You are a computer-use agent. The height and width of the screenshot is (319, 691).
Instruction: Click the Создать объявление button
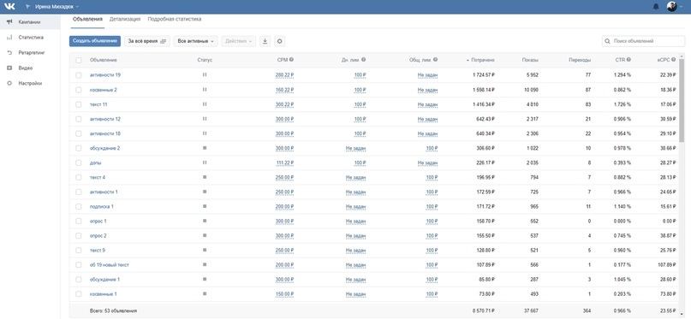coord(95,41)
